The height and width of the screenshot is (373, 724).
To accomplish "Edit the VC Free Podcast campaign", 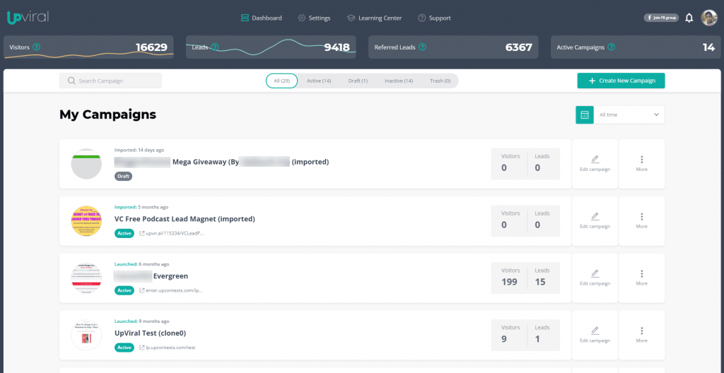I will coord(595,220).
